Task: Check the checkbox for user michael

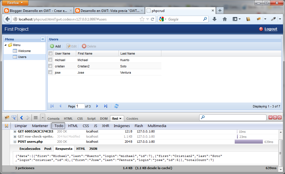Action: tap(50, 60)
